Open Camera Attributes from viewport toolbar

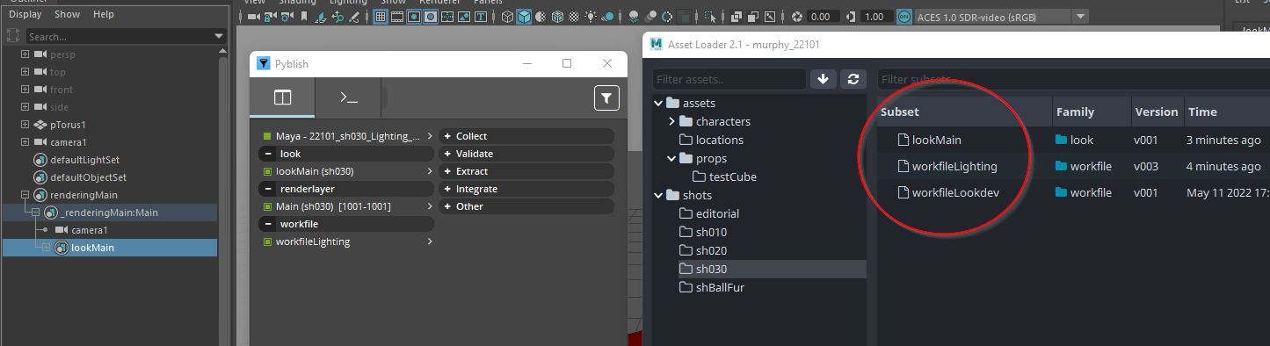(287, 17)
